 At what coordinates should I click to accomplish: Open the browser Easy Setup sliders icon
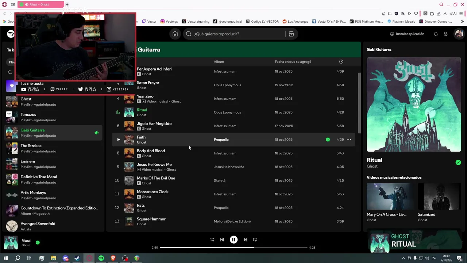coord(460,14)
